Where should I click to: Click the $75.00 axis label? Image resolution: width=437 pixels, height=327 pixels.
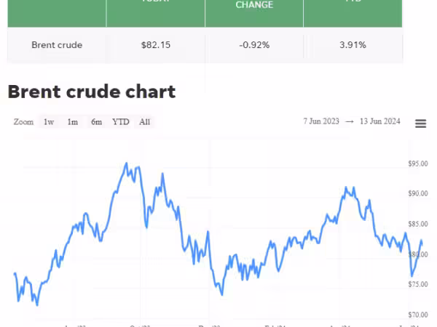[417, 284]
